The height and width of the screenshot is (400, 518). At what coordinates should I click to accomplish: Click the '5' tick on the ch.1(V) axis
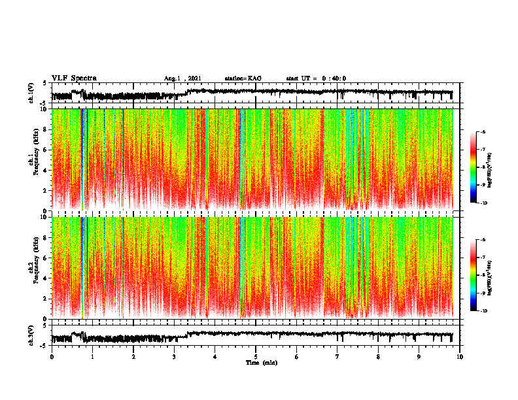[45, 83]
